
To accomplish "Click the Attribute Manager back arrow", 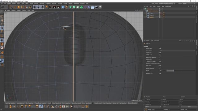I will tap(180, 41).
